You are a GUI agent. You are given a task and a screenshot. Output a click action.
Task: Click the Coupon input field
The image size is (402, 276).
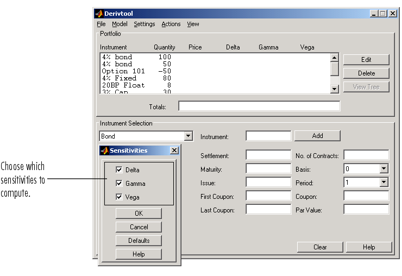(x=366, y=196)
